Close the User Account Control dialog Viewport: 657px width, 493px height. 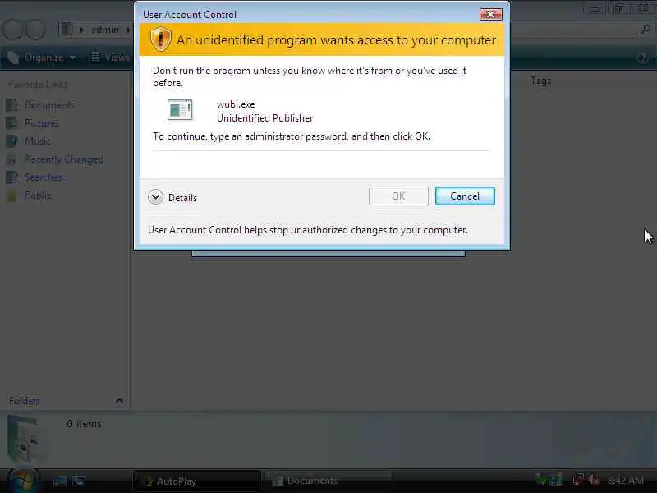click(490, 15)
